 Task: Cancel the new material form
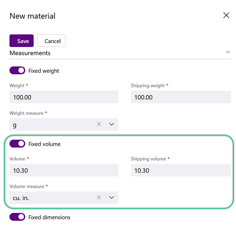click(51, 41)
